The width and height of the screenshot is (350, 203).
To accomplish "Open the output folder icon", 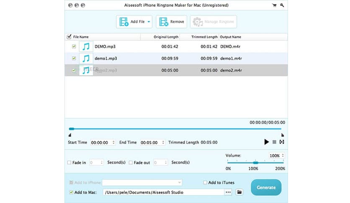I will point(239,192).
